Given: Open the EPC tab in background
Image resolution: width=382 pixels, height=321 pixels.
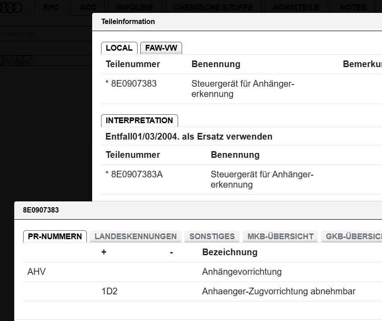Looking at the screenshot, I should [x=51, y=8].
